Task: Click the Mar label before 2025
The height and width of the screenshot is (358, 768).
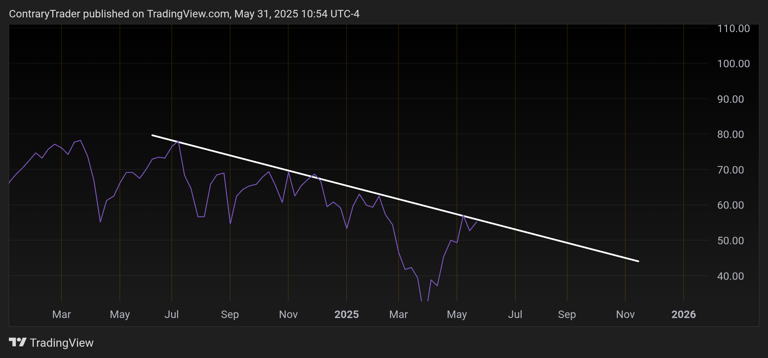Action: 61,314
